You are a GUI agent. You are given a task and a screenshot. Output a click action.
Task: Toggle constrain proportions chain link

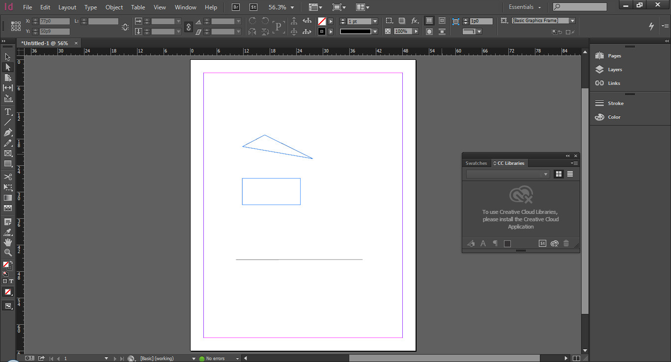[x=188, y=26]
